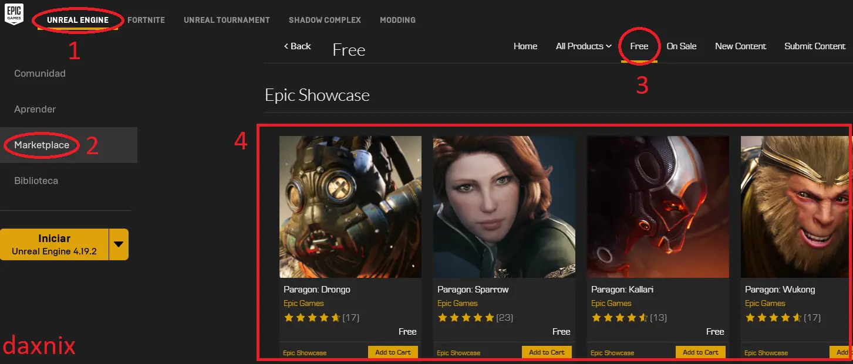Add Paragon: Drongo to cart
The width and height of the screenshot is (853, 364).
click(x=393, y=352)
